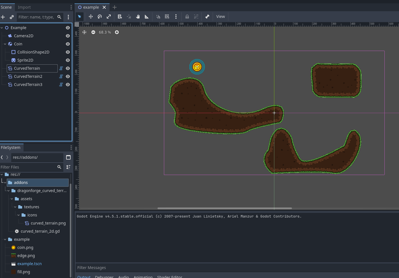Image resolution: width=399 pixels, height=278 pixels.
Task: Switch to the Import tab
Action: coord(24,7)
